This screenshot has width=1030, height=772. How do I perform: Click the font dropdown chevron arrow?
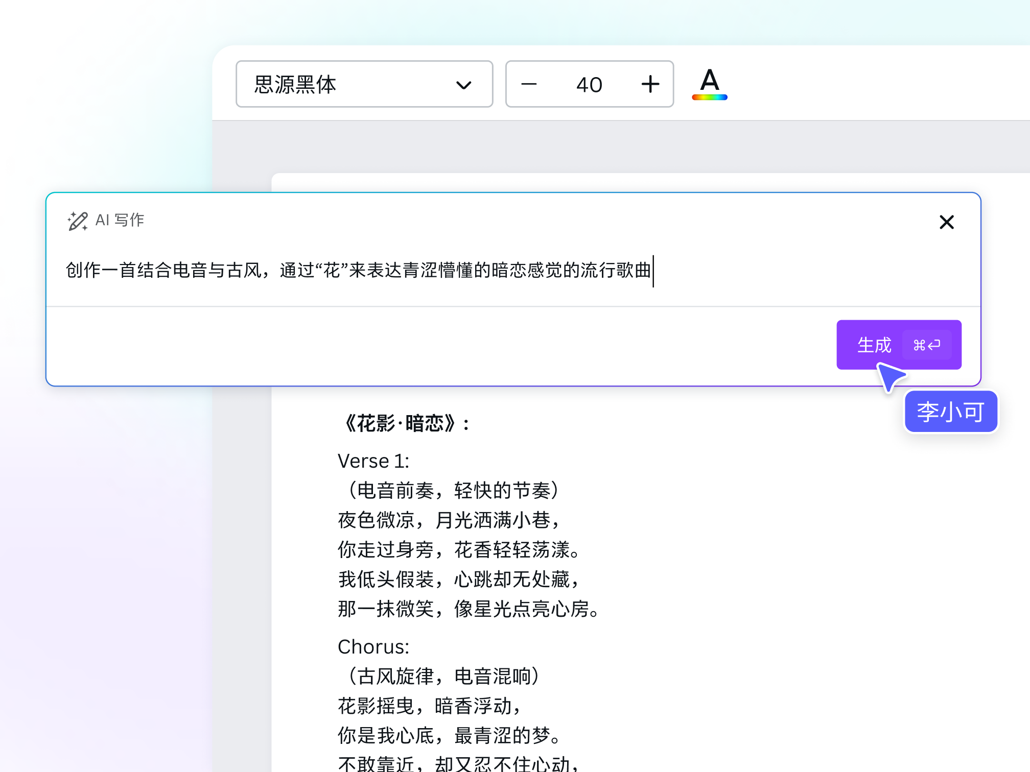[x=463, y=85]
